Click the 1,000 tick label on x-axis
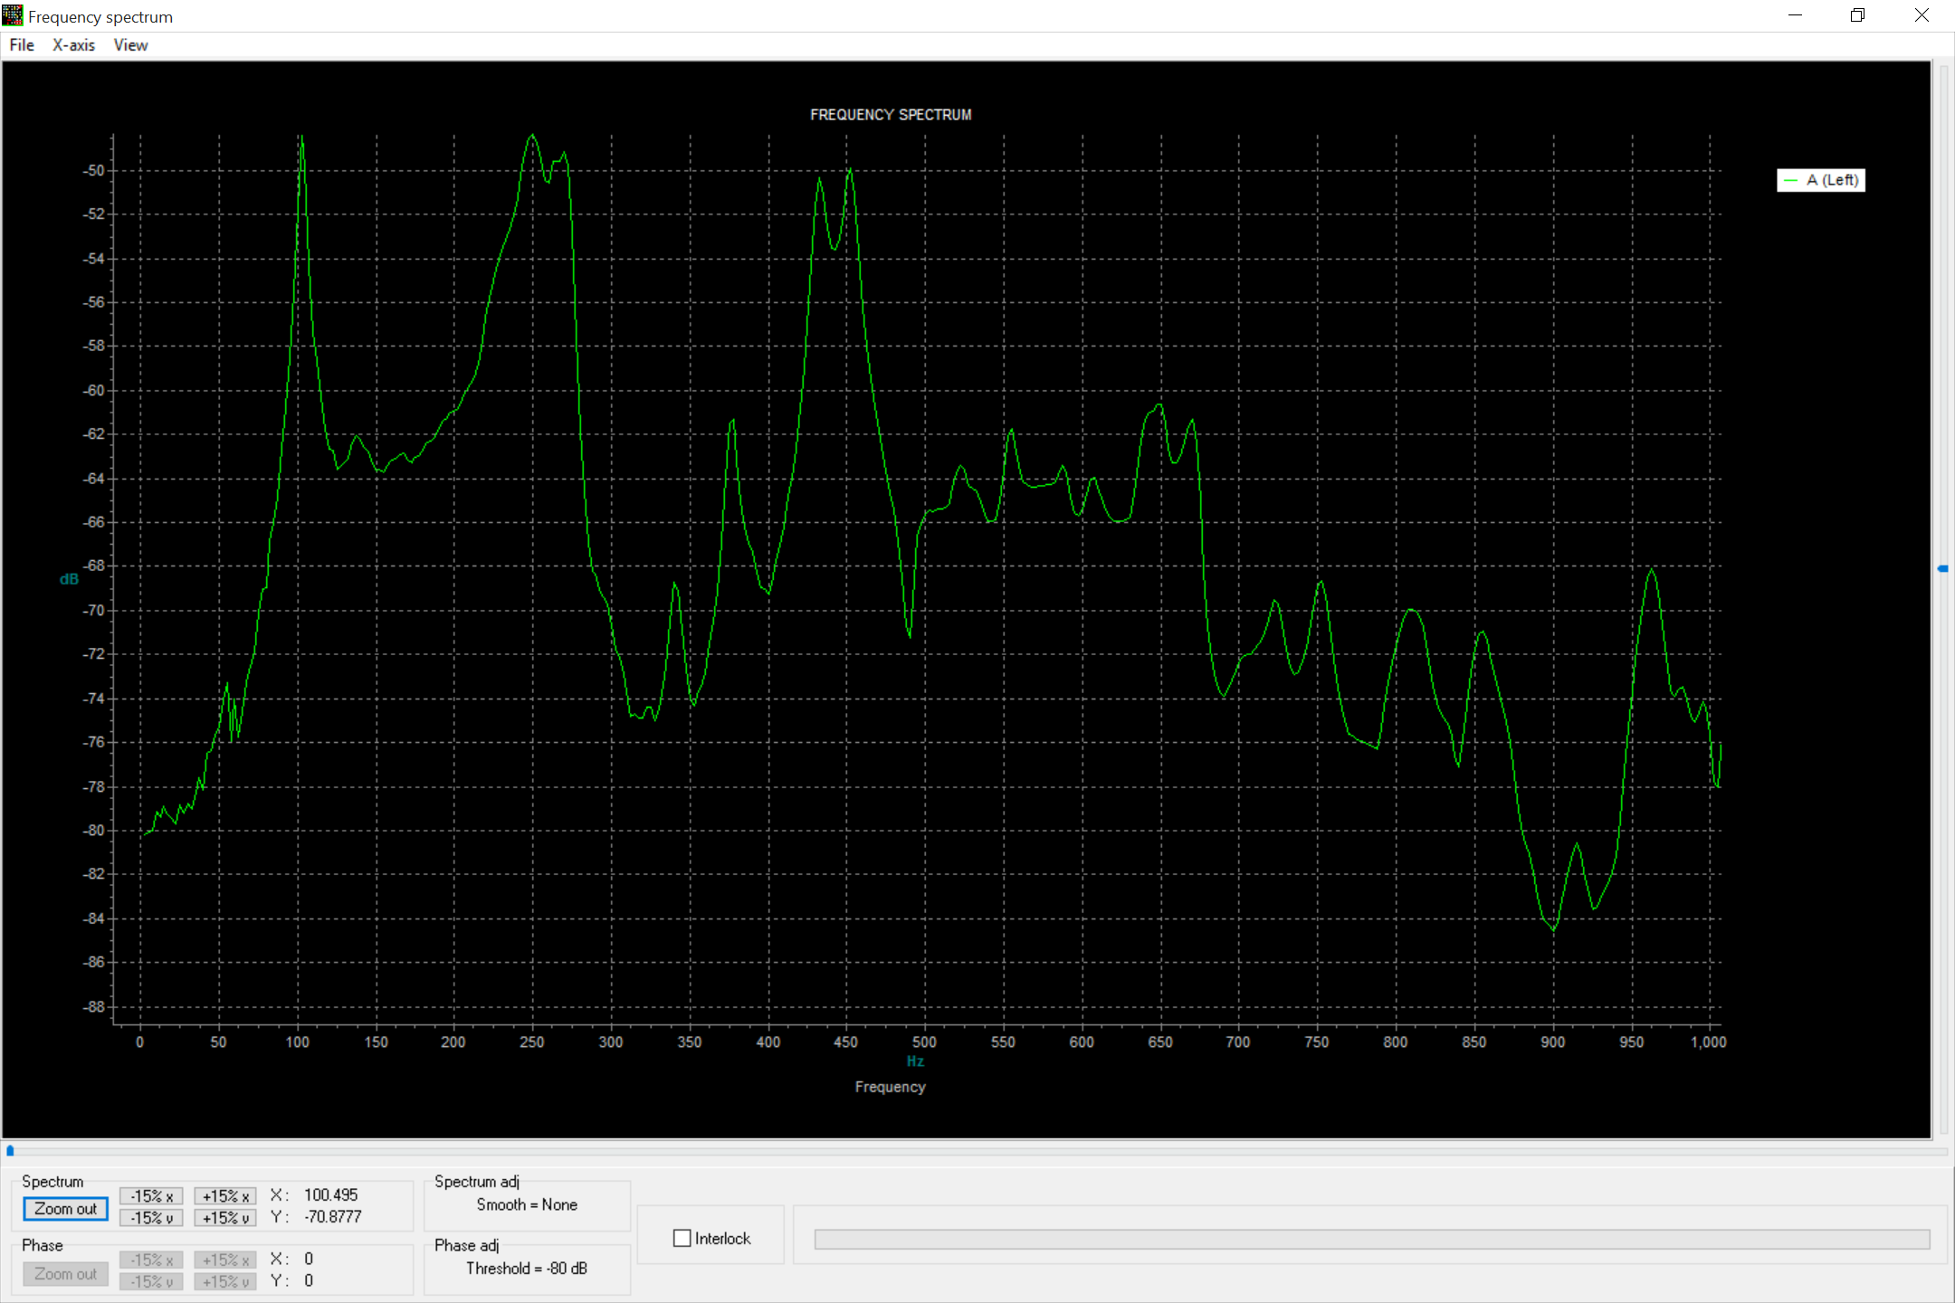Screen dimensions: 1955x1303 1709,1042
